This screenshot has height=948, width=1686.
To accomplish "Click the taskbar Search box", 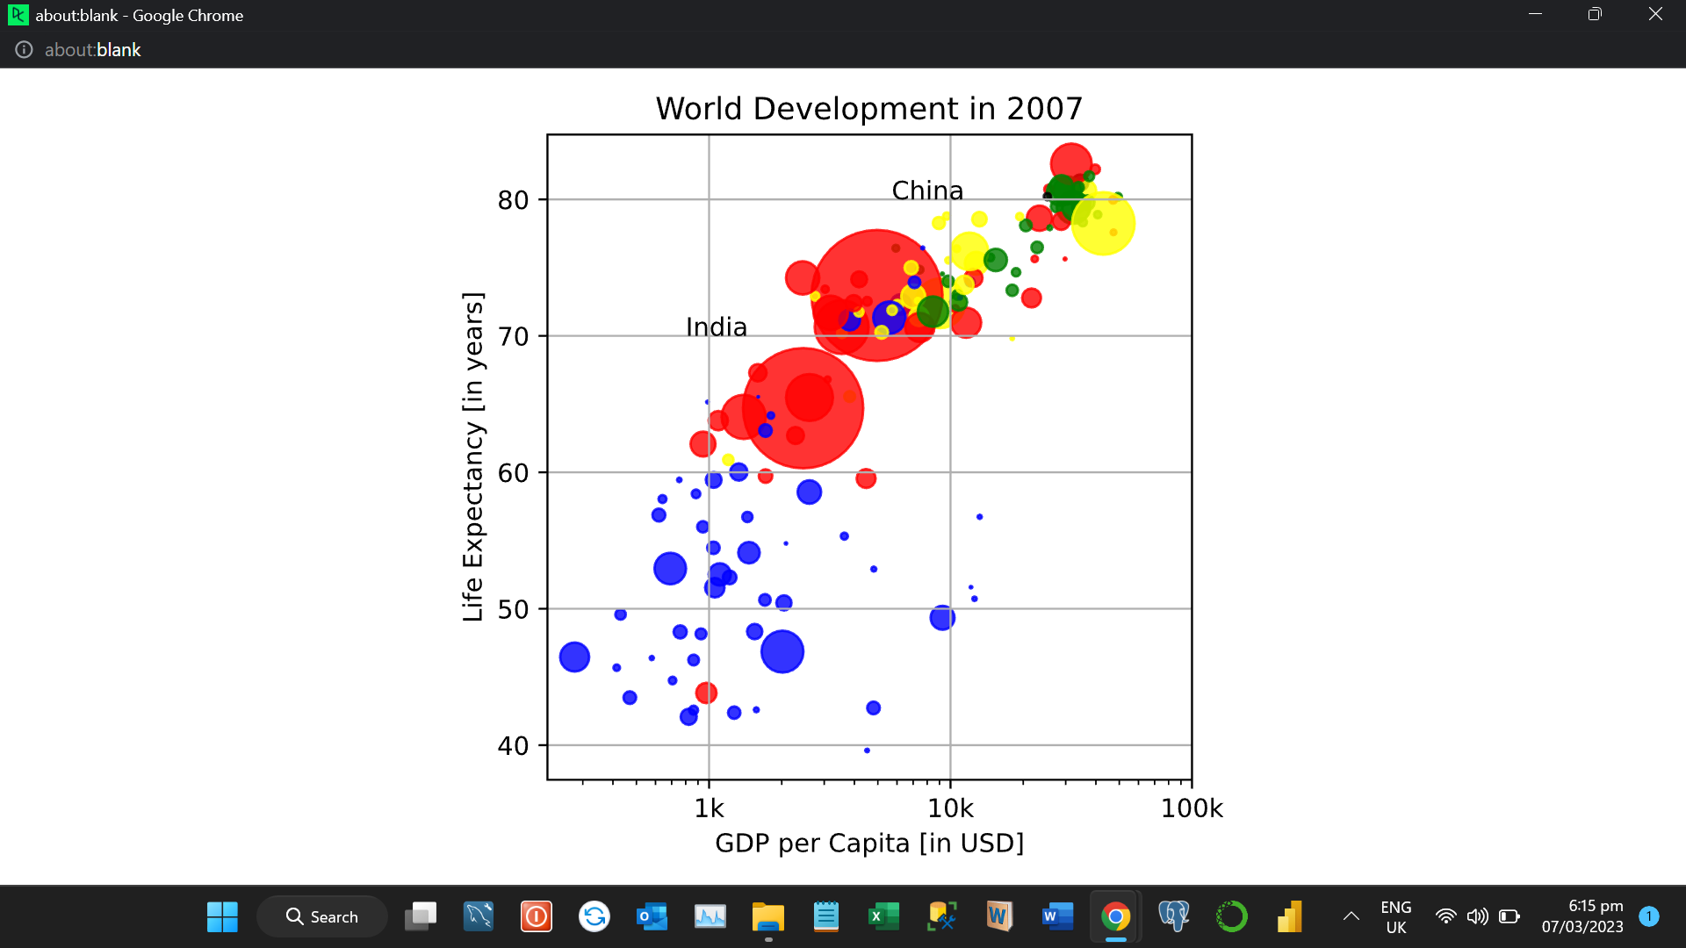I will (322, 916).
